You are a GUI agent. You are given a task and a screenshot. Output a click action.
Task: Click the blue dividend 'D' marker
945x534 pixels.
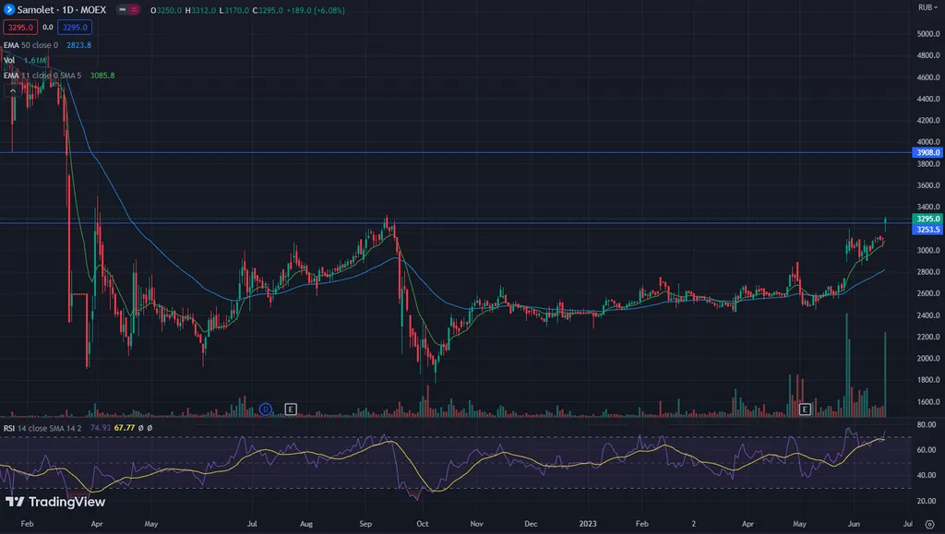pos(265,409)
